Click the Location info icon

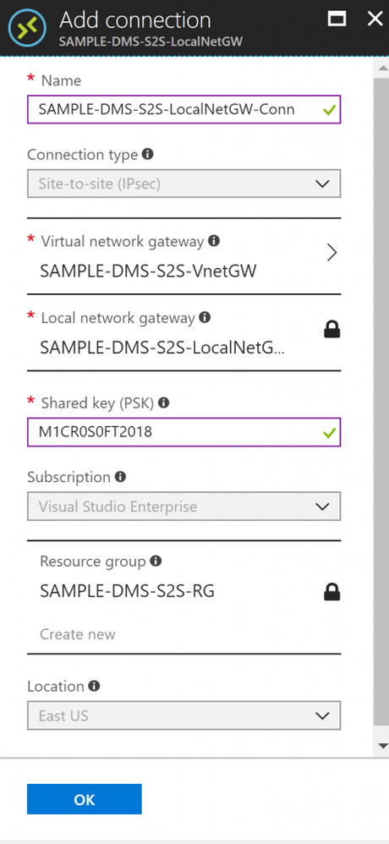point(94,686)
